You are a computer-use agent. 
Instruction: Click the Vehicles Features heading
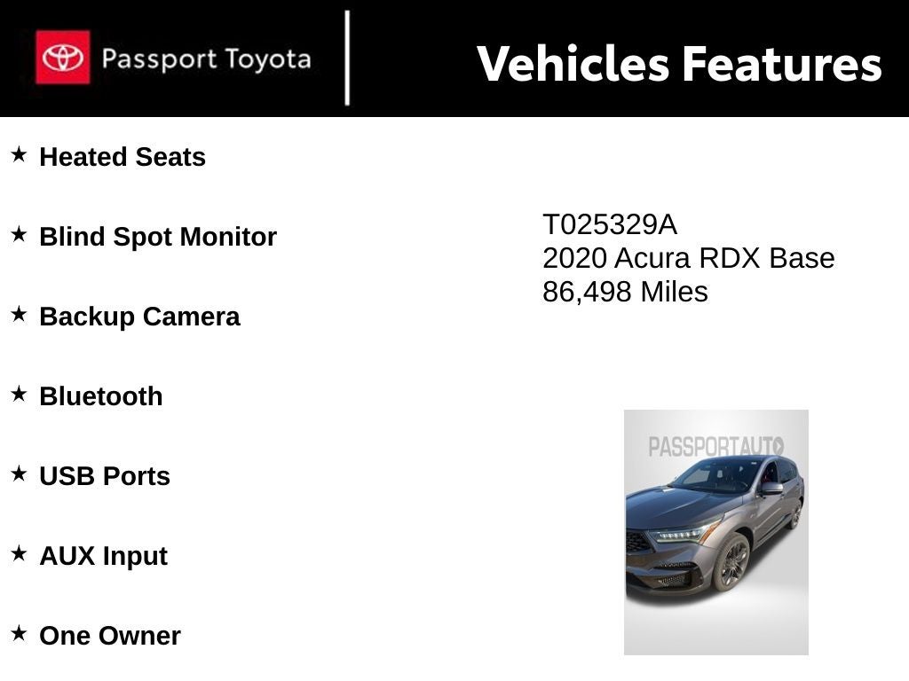click(679, 64)
